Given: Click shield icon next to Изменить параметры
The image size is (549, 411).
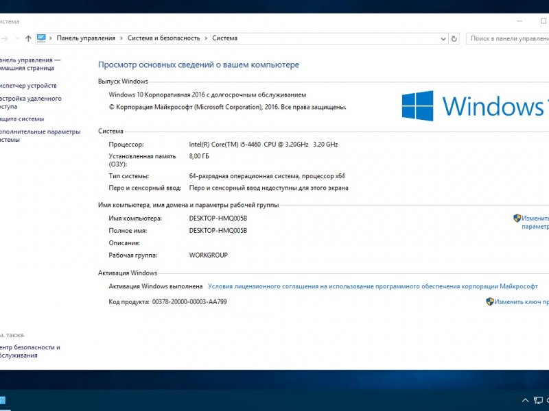Looking at the screenshot, I should click(517, 218).
